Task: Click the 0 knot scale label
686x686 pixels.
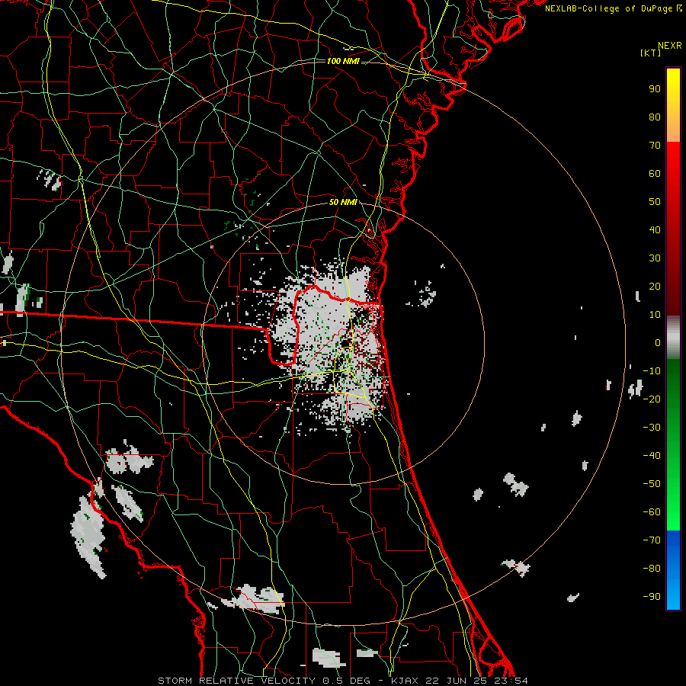Action: [x=658, y=343]
